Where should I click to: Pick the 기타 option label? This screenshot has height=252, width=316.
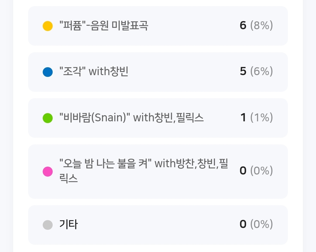tap(68, 225)
